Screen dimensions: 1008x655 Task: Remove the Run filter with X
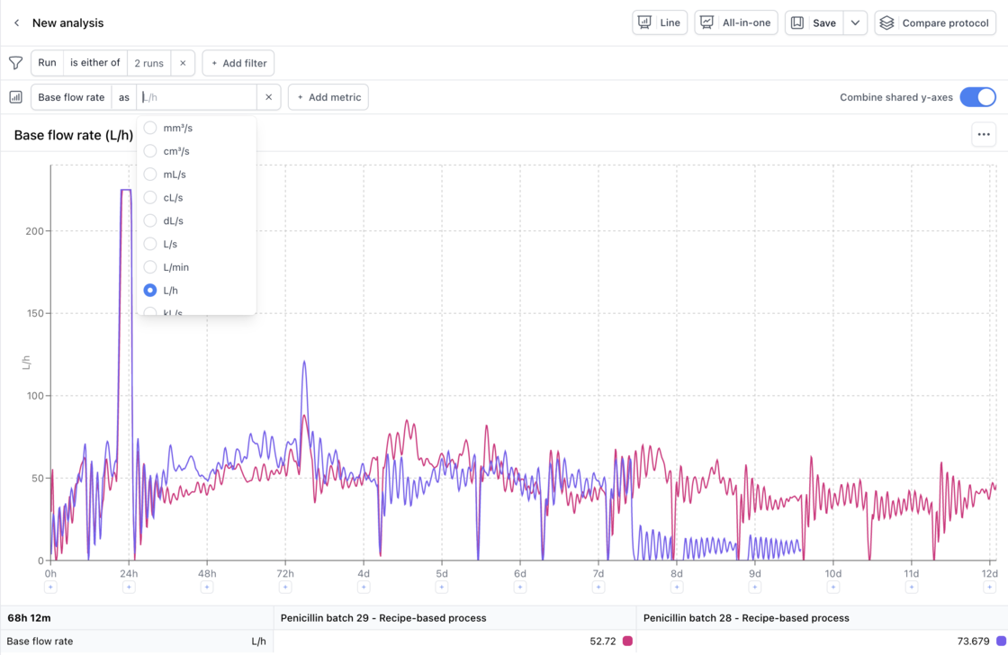pos(183,63)
